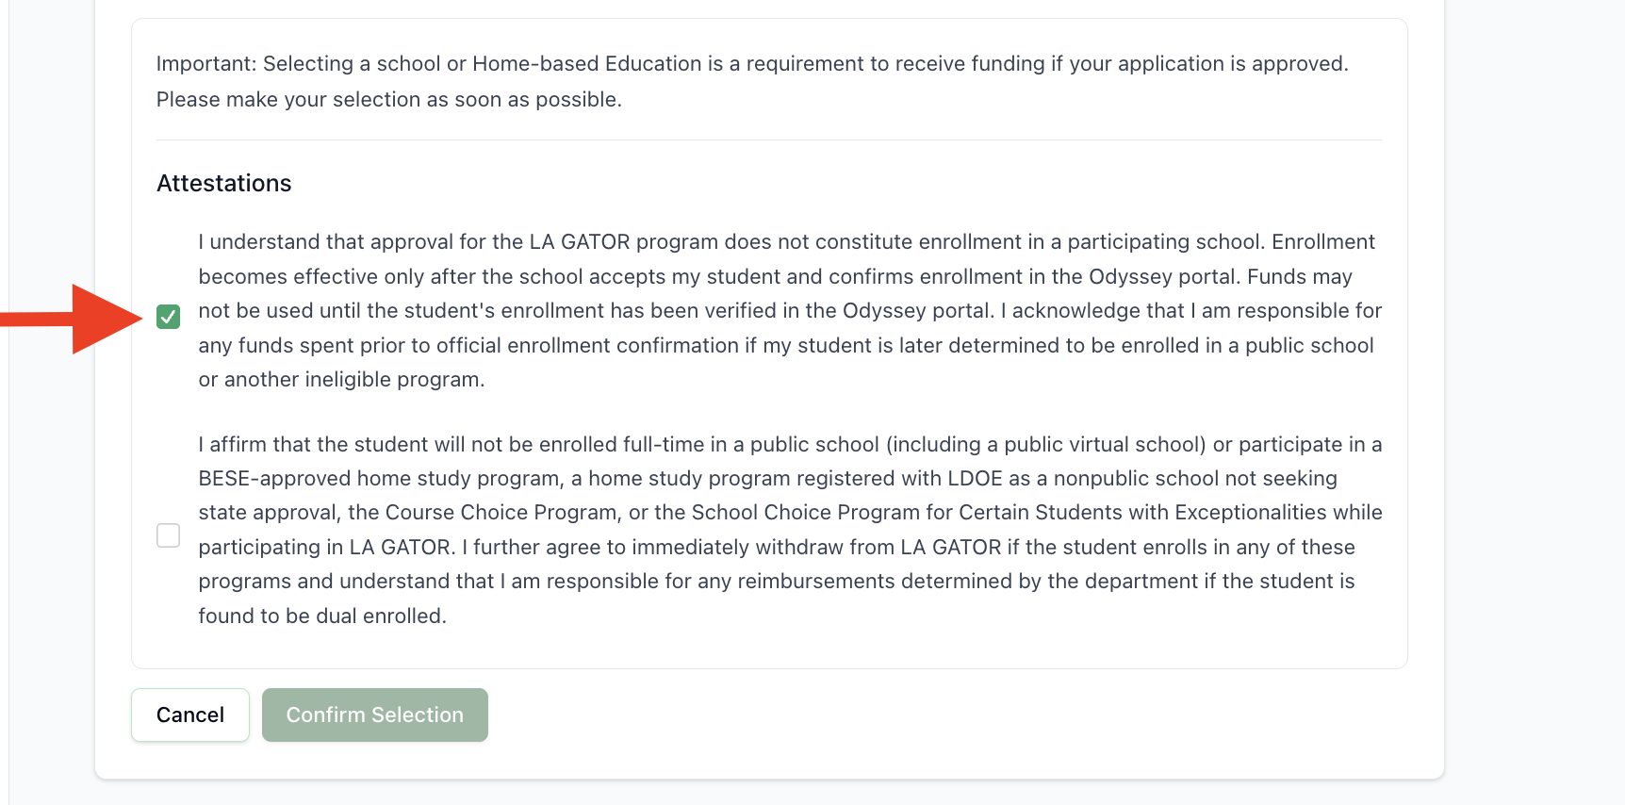Viewport: 1625px width, 805px height.
Task: Click the green checkmark in the first attestation
Action: point(168,317)
